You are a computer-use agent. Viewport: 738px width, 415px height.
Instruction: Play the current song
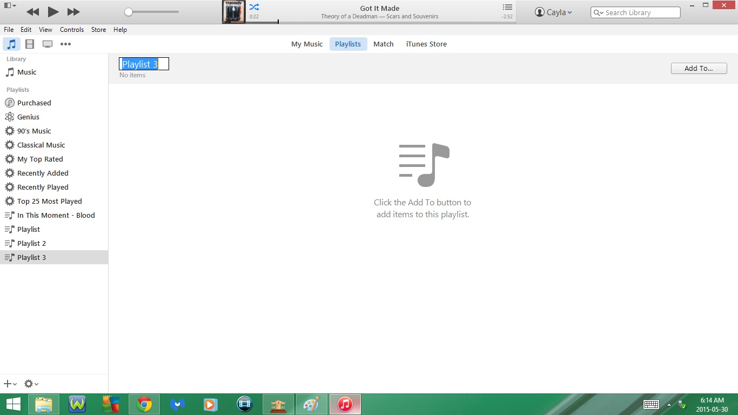click(53, 11)
